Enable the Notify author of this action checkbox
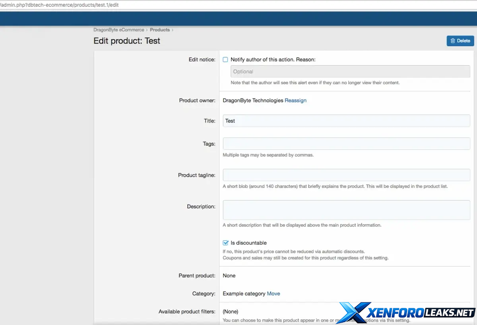The width and height of the screenshot is (477, 325). 225,60
